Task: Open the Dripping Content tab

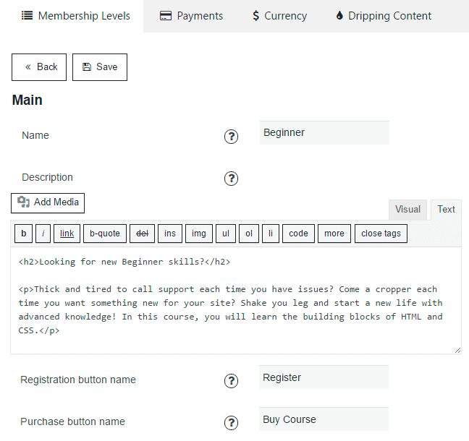Action: 384,16
